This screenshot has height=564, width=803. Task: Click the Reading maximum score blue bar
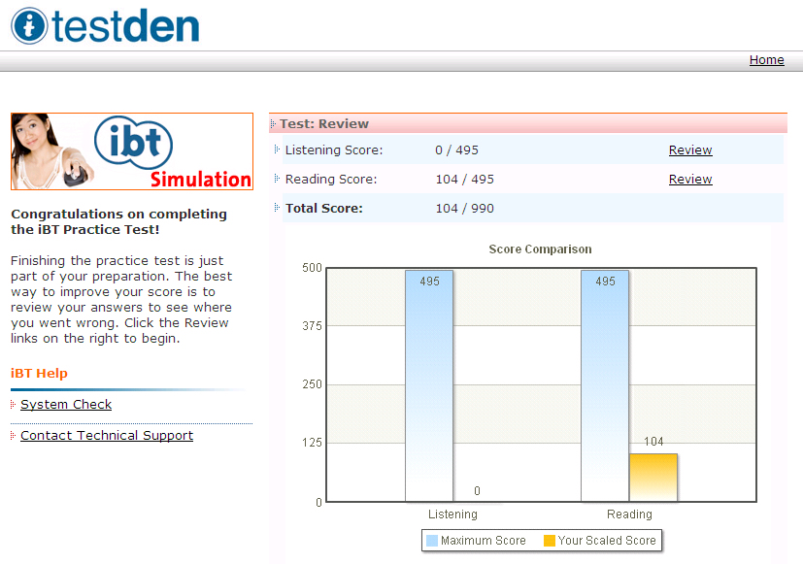(x=605, y=388)
